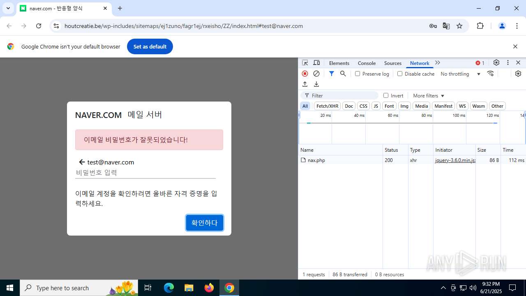526x296 pixels.
Task: Sort by Name column header
Action: click(341, 150)
